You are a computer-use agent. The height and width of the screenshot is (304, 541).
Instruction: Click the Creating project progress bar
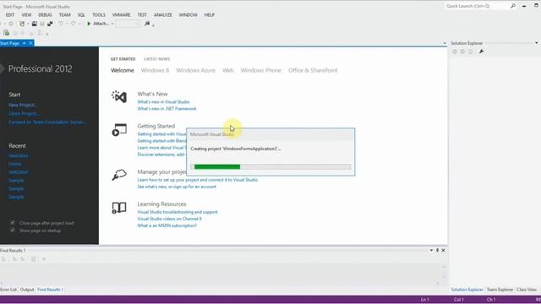pos(270,167)
